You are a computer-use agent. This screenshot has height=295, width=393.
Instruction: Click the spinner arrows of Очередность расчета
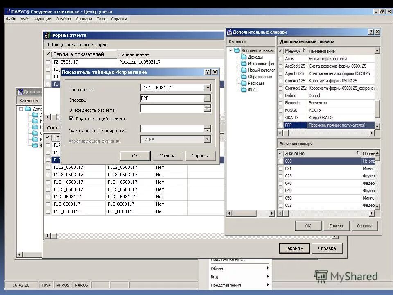point(208,108)
